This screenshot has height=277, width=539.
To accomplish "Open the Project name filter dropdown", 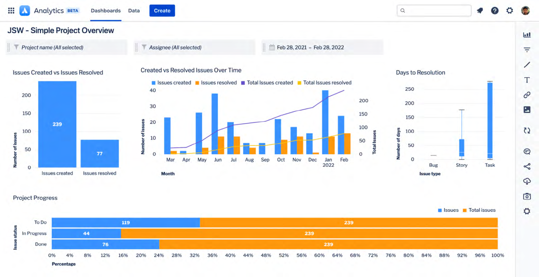I will click(x=66, y=47).
